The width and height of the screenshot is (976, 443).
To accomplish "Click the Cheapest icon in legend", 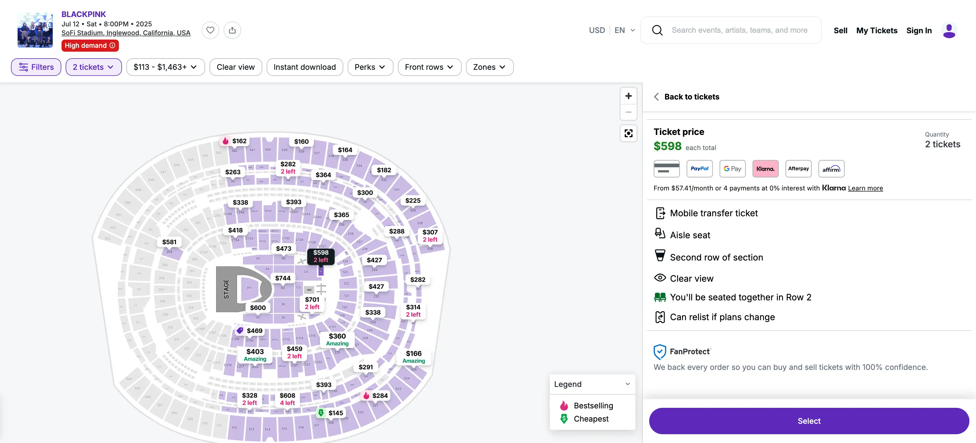I will pyautogui.click(x=564, y=419).
